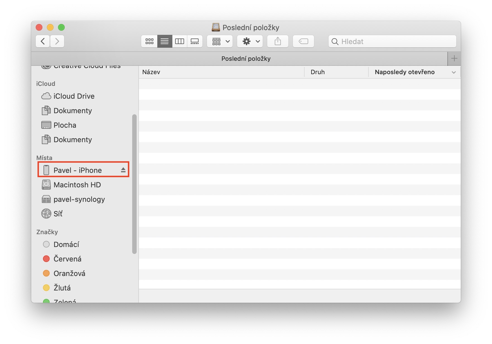This screenshot has height=344, width=492.
Task: Sort by Naposledy otevřeno column
Action: coord(414,72)
